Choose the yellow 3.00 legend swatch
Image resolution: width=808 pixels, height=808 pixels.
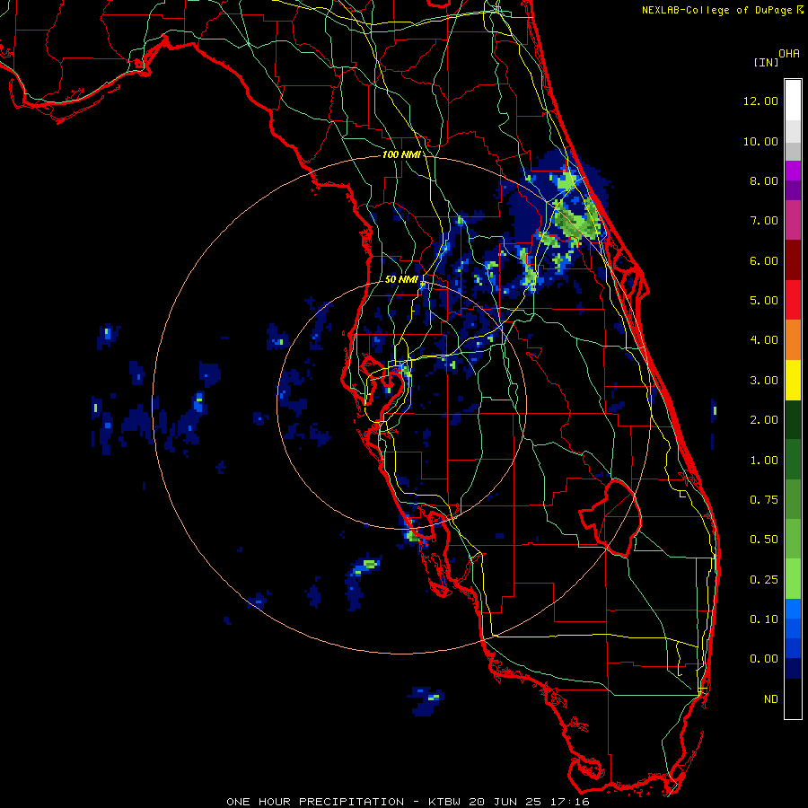coord(793,380)
